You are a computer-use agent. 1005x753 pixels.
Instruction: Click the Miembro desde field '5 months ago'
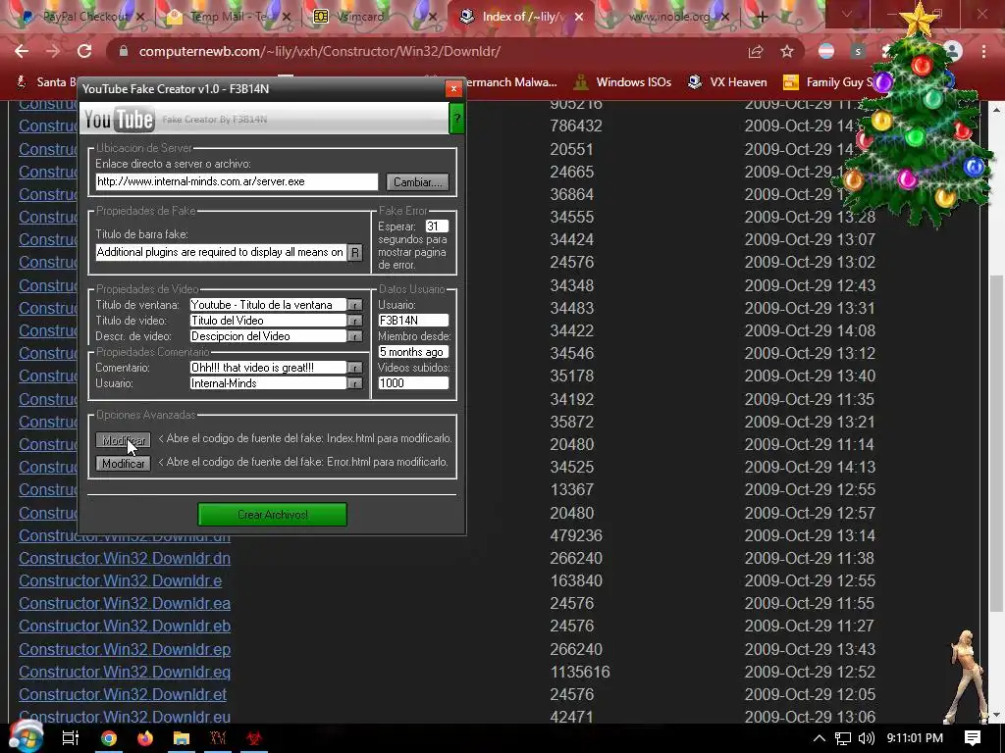point(413,352)
